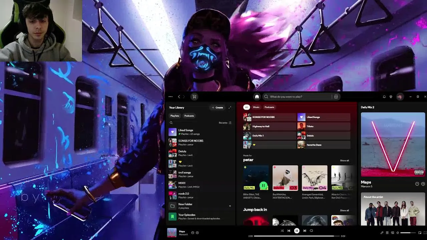Open the Recents sort dropdown
The image size is (427, 240).
coord(225,123)
